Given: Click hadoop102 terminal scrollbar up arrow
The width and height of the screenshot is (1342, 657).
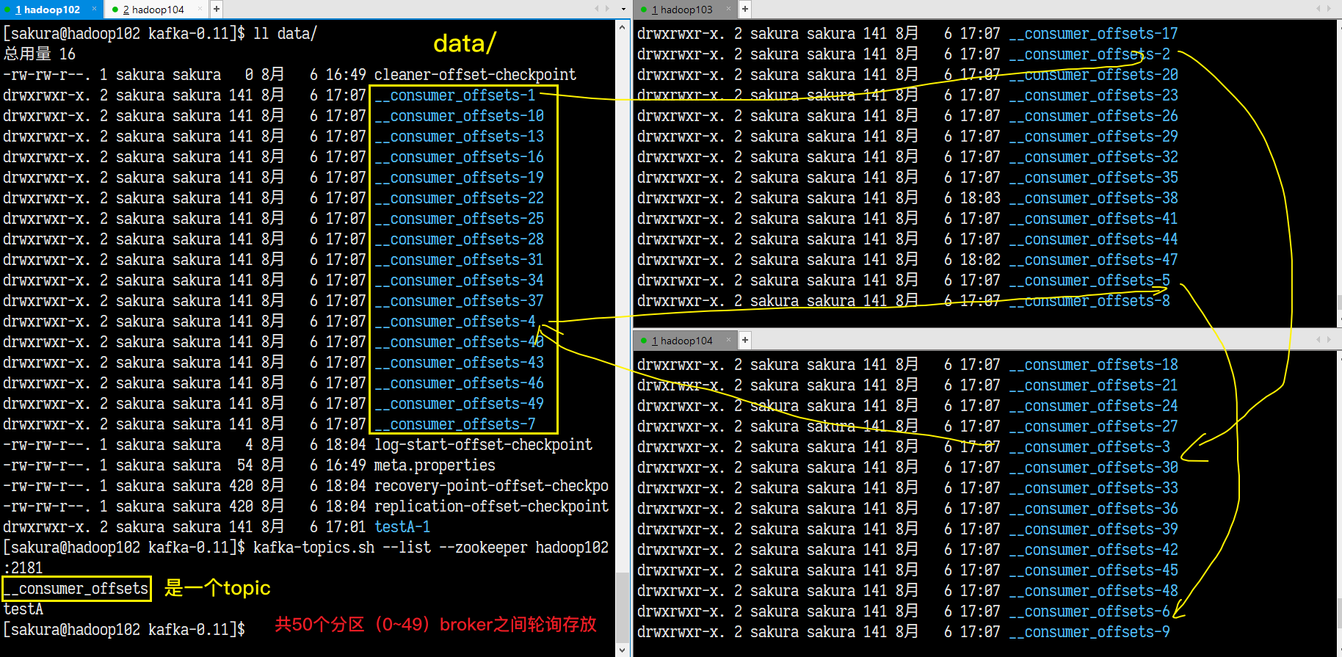Looking at the screenshot, I should pyautogui.click(x=623, y=27).
